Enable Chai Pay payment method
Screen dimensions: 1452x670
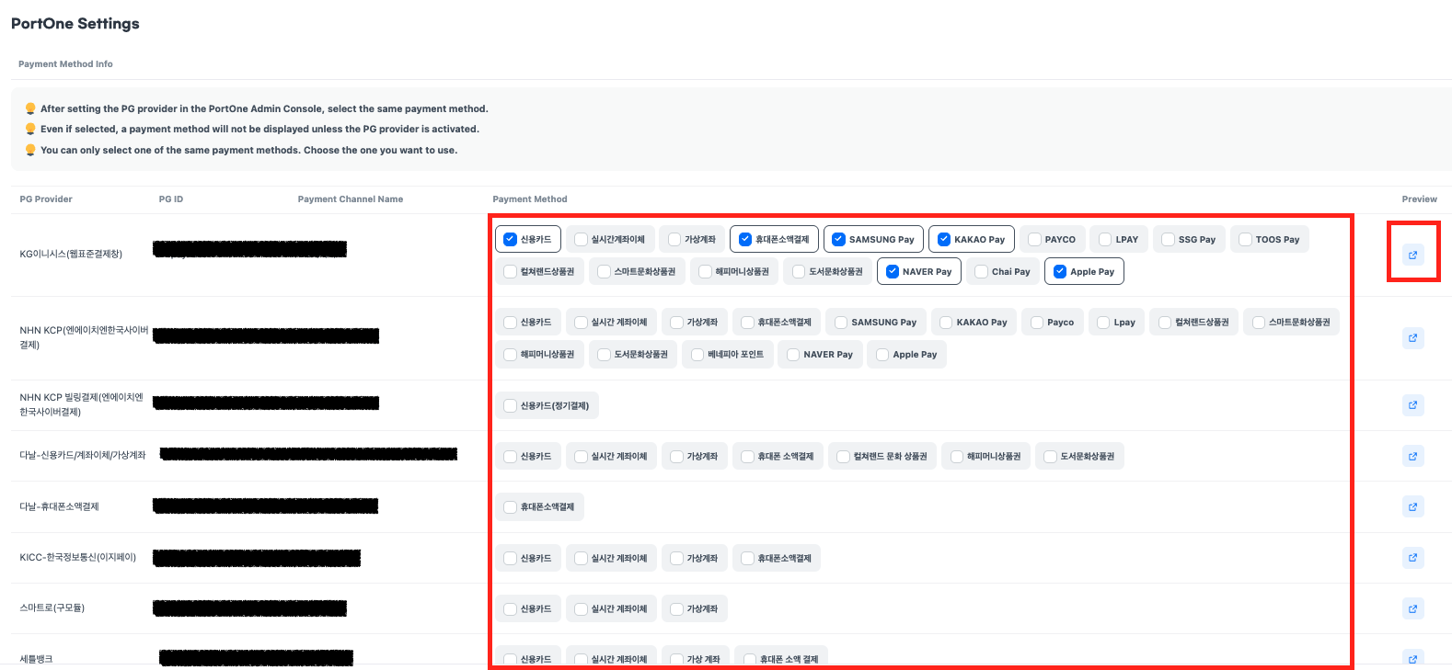pos(981,272)
